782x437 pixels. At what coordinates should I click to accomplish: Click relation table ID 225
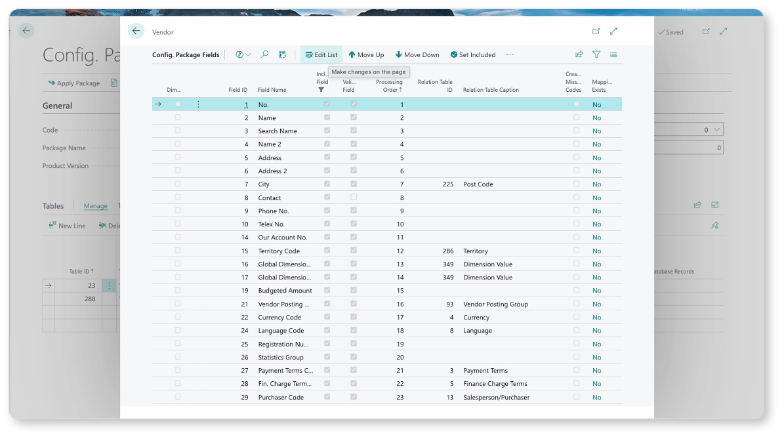point(448,184)
